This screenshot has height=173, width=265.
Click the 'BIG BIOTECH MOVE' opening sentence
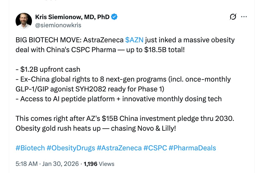point(68,40)
